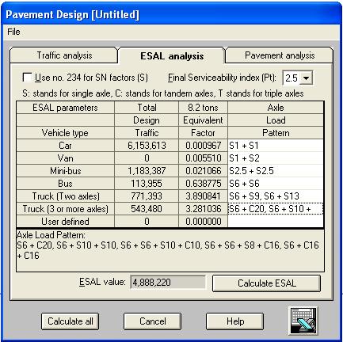Select the ESAL analysis tab

[172, 56]
